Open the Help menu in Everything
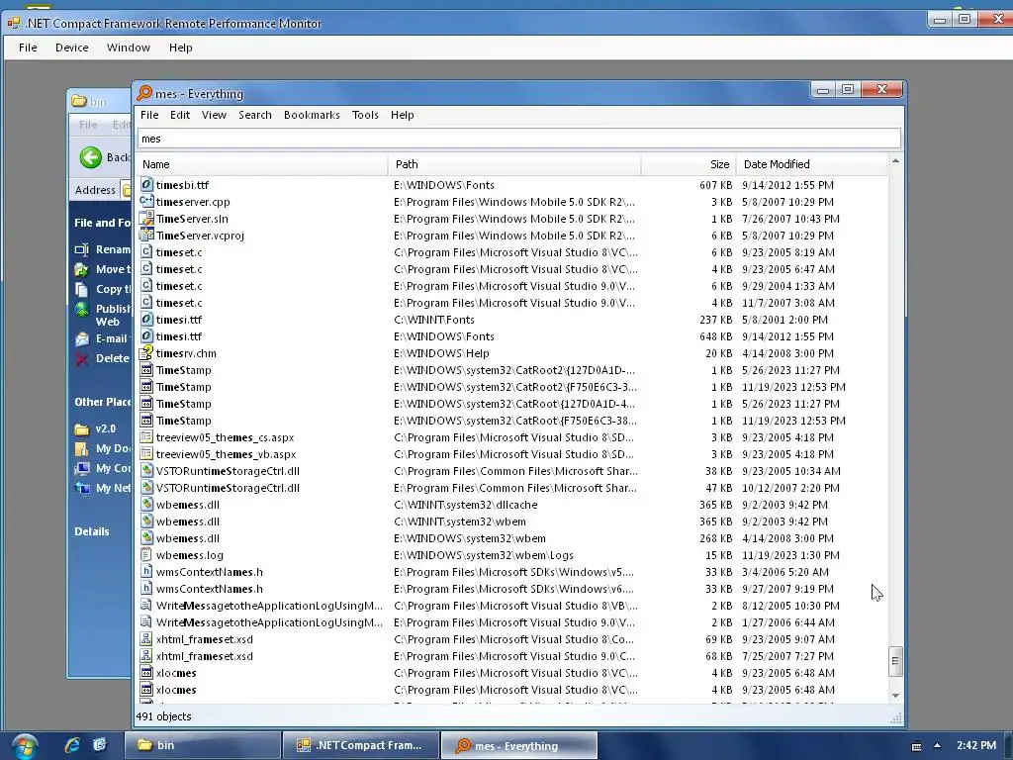 [402, 115]
